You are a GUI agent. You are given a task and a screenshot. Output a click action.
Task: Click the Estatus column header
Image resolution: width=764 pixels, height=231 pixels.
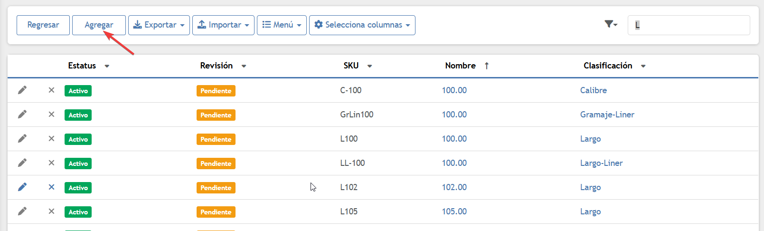tap(82, 66)
